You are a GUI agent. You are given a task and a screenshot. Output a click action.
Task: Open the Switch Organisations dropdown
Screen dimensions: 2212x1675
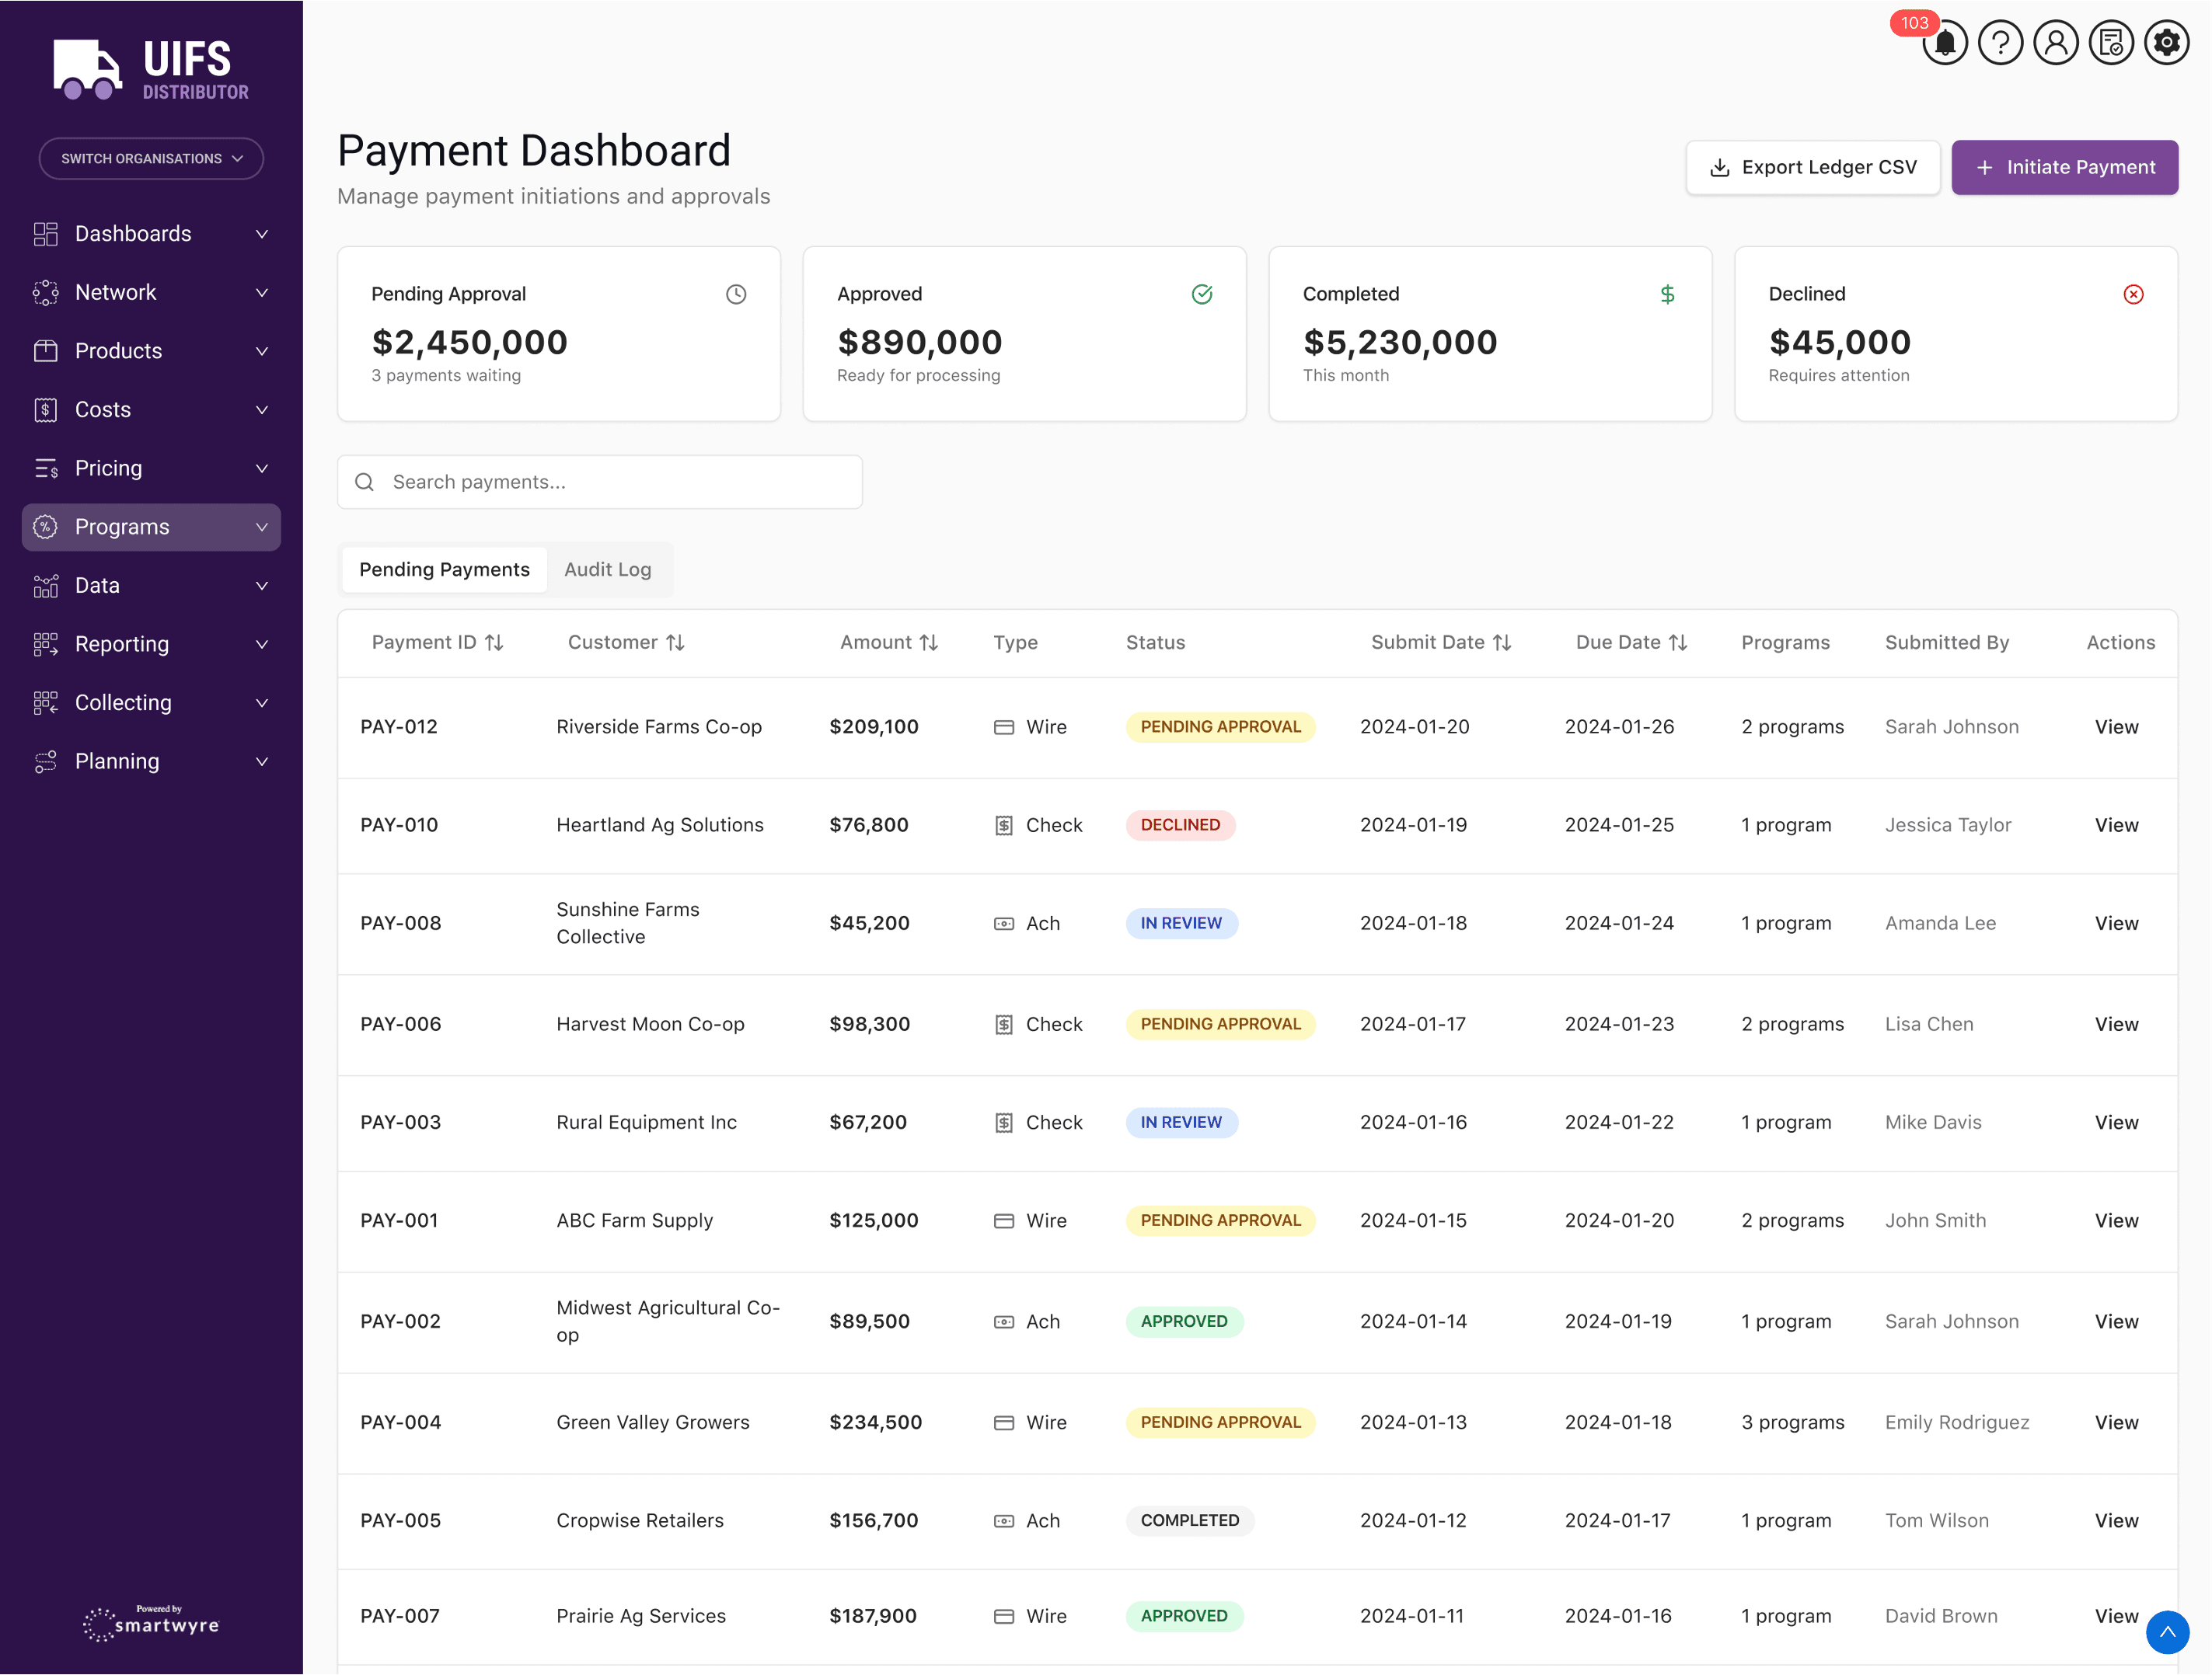pos(151,158)
